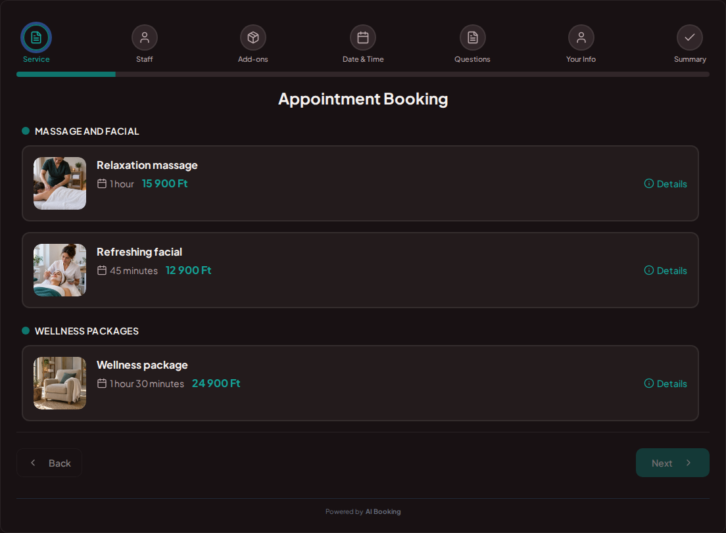Click the Questions step label
Screen dimensions: 726x533
pyautogui.click(x=472, y=59)
